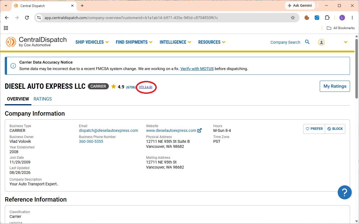
Task: Switch to the RATINGS tab
Action: 43,99
